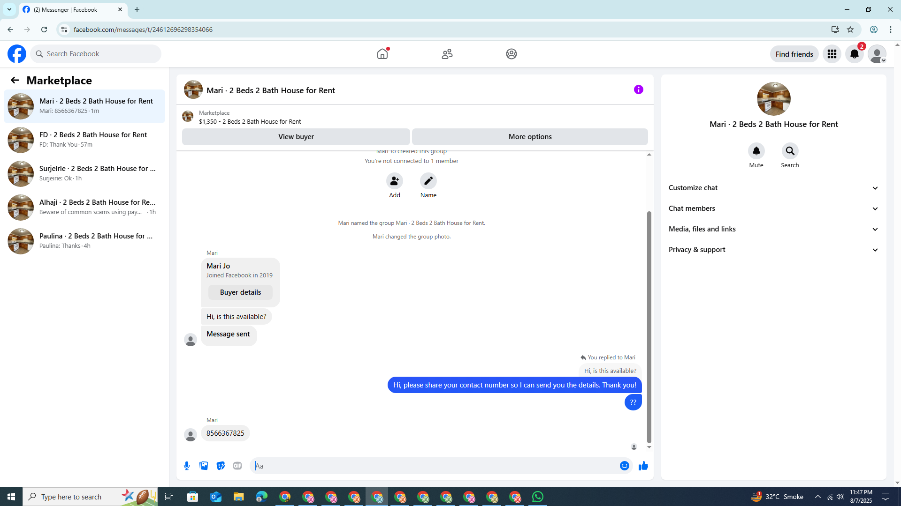The height and width of the screenshot is (506, 901).
Task: Attach a photo using image icon
Action: 204,466
